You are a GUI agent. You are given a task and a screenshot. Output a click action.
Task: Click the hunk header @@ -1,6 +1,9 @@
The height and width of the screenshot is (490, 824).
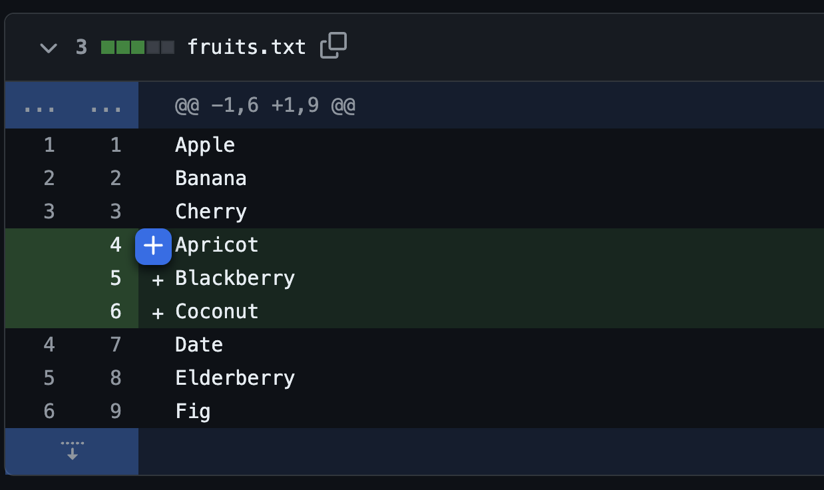click(265, 105)
